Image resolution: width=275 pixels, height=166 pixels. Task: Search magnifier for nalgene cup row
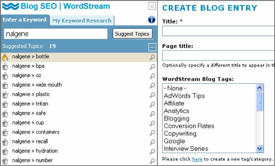tap(152, 123)
